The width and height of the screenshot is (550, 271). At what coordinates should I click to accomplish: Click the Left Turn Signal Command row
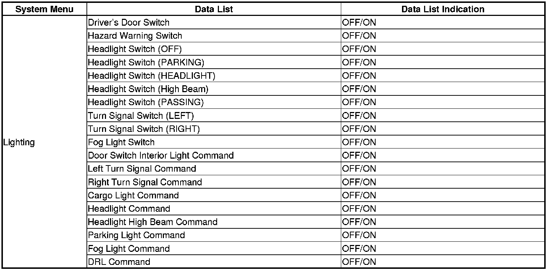click(x=142, y=169)
